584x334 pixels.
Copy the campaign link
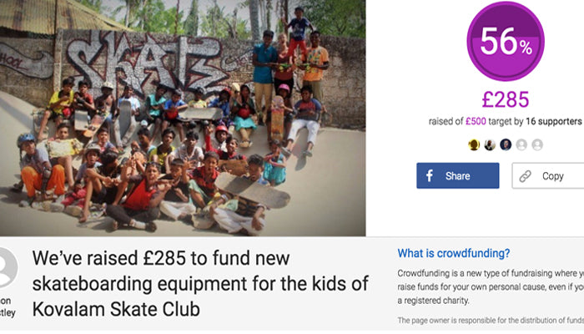pos(548,175)
